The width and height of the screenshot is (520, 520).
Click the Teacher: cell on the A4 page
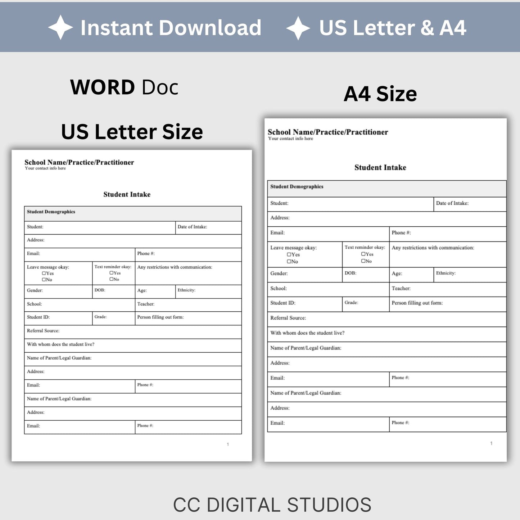click(448, 290)
